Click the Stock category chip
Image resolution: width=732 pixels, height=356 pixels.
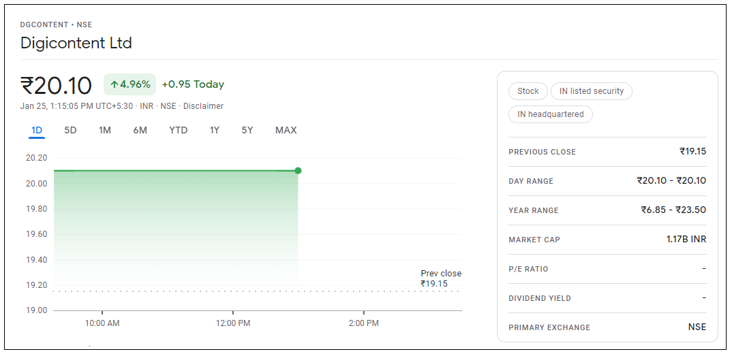(528, 91)
